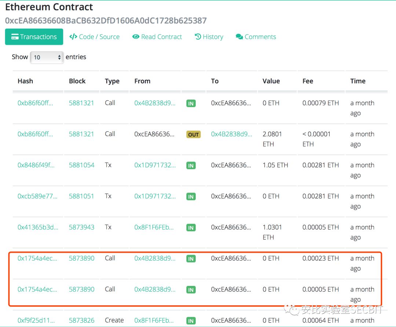
Task: View the History tab
Action: [x=209, y=37]
